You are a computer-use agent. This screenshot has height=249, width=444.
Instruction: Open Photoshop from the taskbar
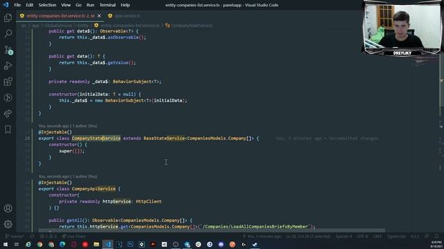[130, 244]
